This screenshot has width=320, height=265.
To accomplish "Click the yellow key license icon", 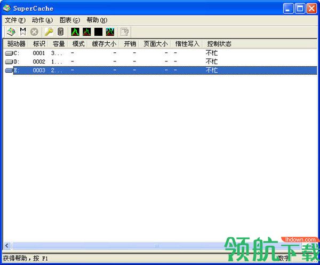I will pyautogui.click(x=49, y=32).
